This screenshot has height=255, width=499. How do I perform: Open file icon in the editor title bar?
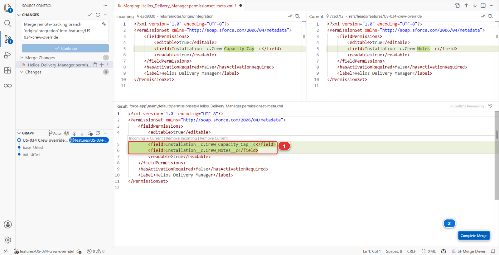click(x=458, y=5)
